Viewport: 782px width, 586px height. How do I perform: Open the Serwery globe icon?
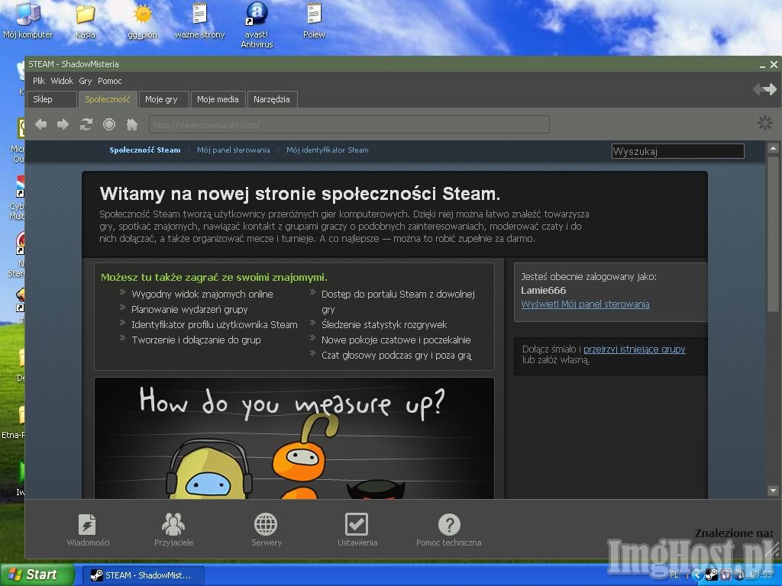coord(267,530)
